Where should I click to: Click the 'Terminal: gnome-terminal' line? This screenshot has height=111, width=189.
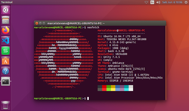point(115,72)
